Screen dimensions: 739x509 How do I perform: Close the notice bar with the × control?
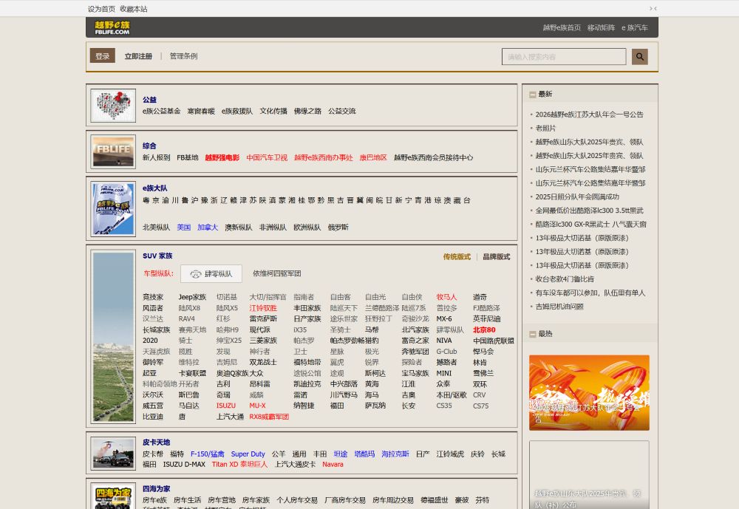653,7
